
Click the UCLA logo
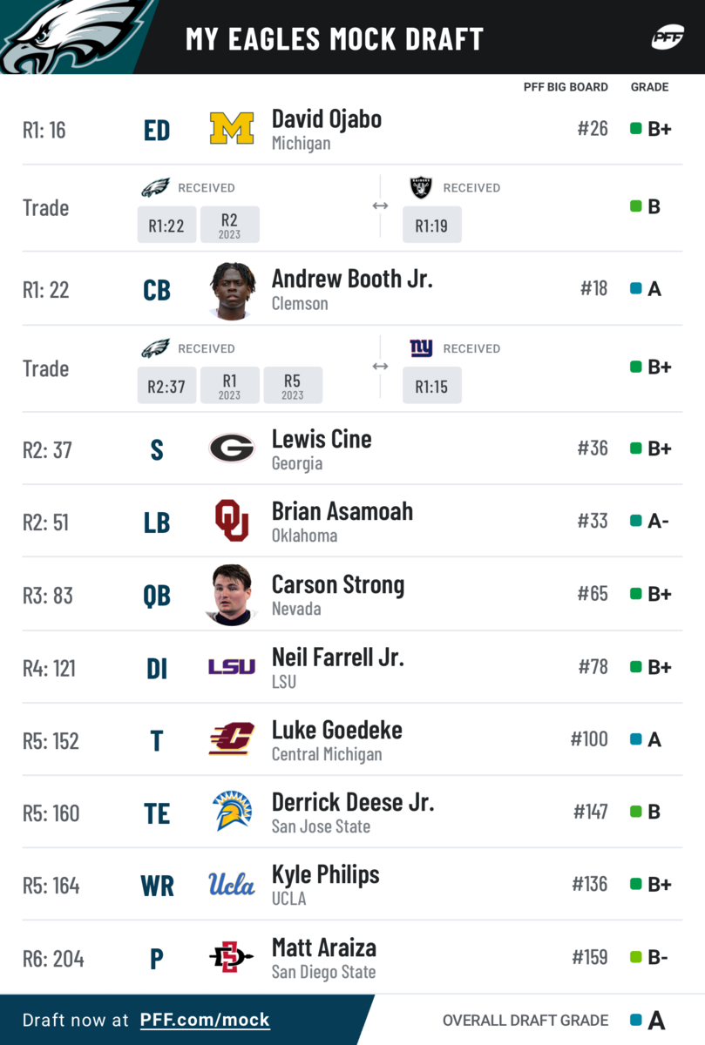(232, 885)
